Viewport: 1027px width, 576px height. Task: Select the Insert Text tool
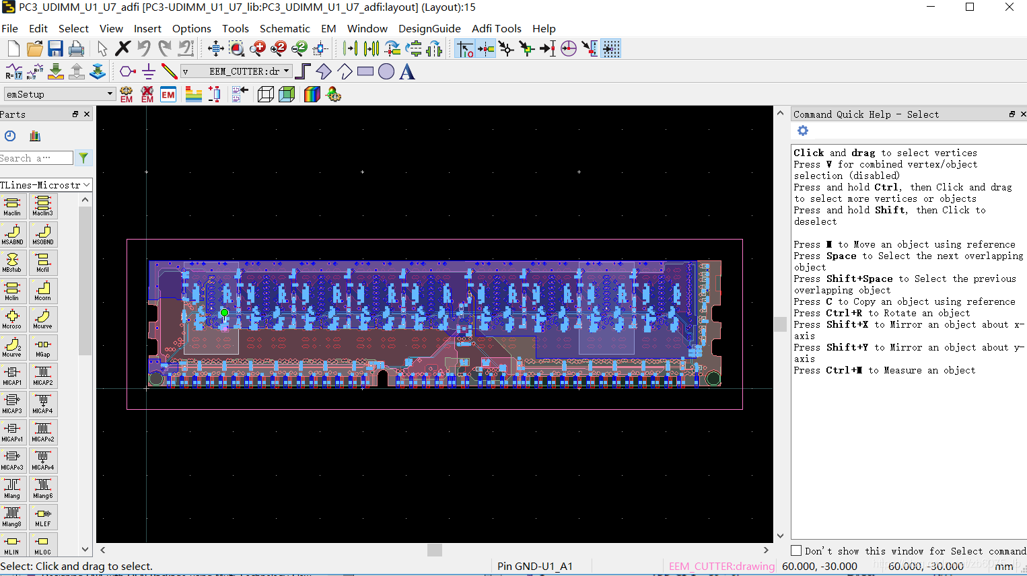click(407, 71)
